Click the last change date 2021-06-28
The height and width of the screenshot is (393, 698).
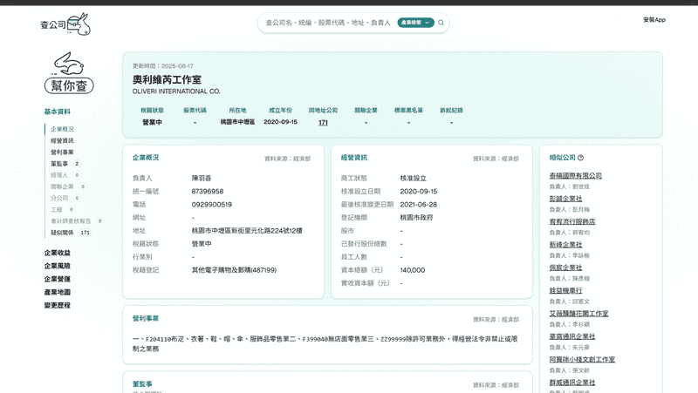coord(419,205)
